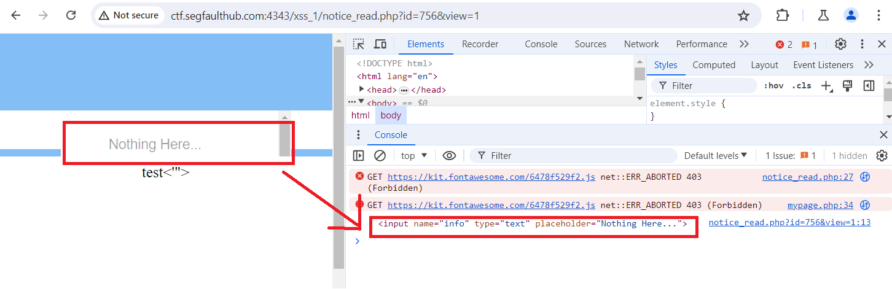Open console settings gear
Viewport: 892px width, 289px height.
click(882, 156)
